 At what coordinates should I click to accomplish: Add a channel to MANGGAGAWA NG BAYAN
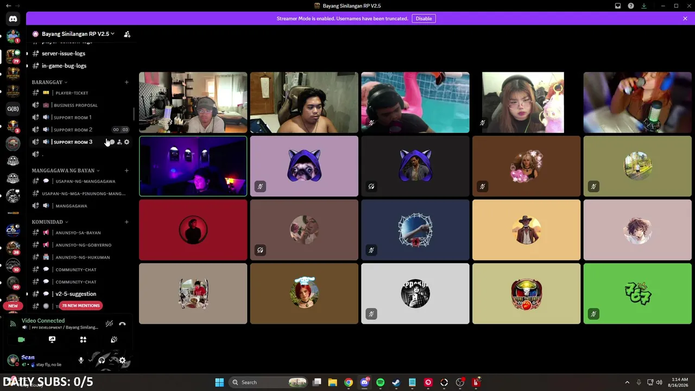coord(127,171)
